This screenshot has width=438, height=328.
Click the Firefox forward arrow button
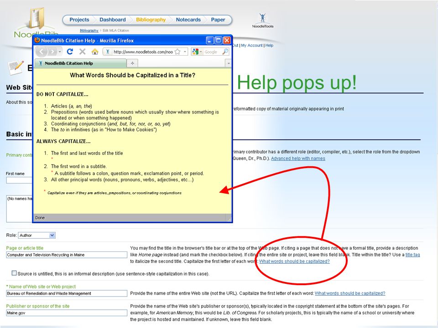coord(52,51)
